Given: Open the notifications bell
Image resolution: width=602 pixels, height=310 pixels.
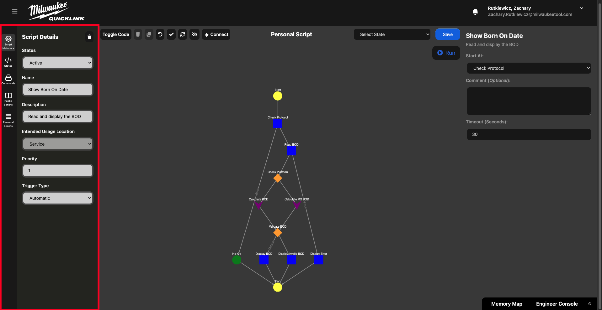Looking at the screenshot, I should tap(475, 12).
